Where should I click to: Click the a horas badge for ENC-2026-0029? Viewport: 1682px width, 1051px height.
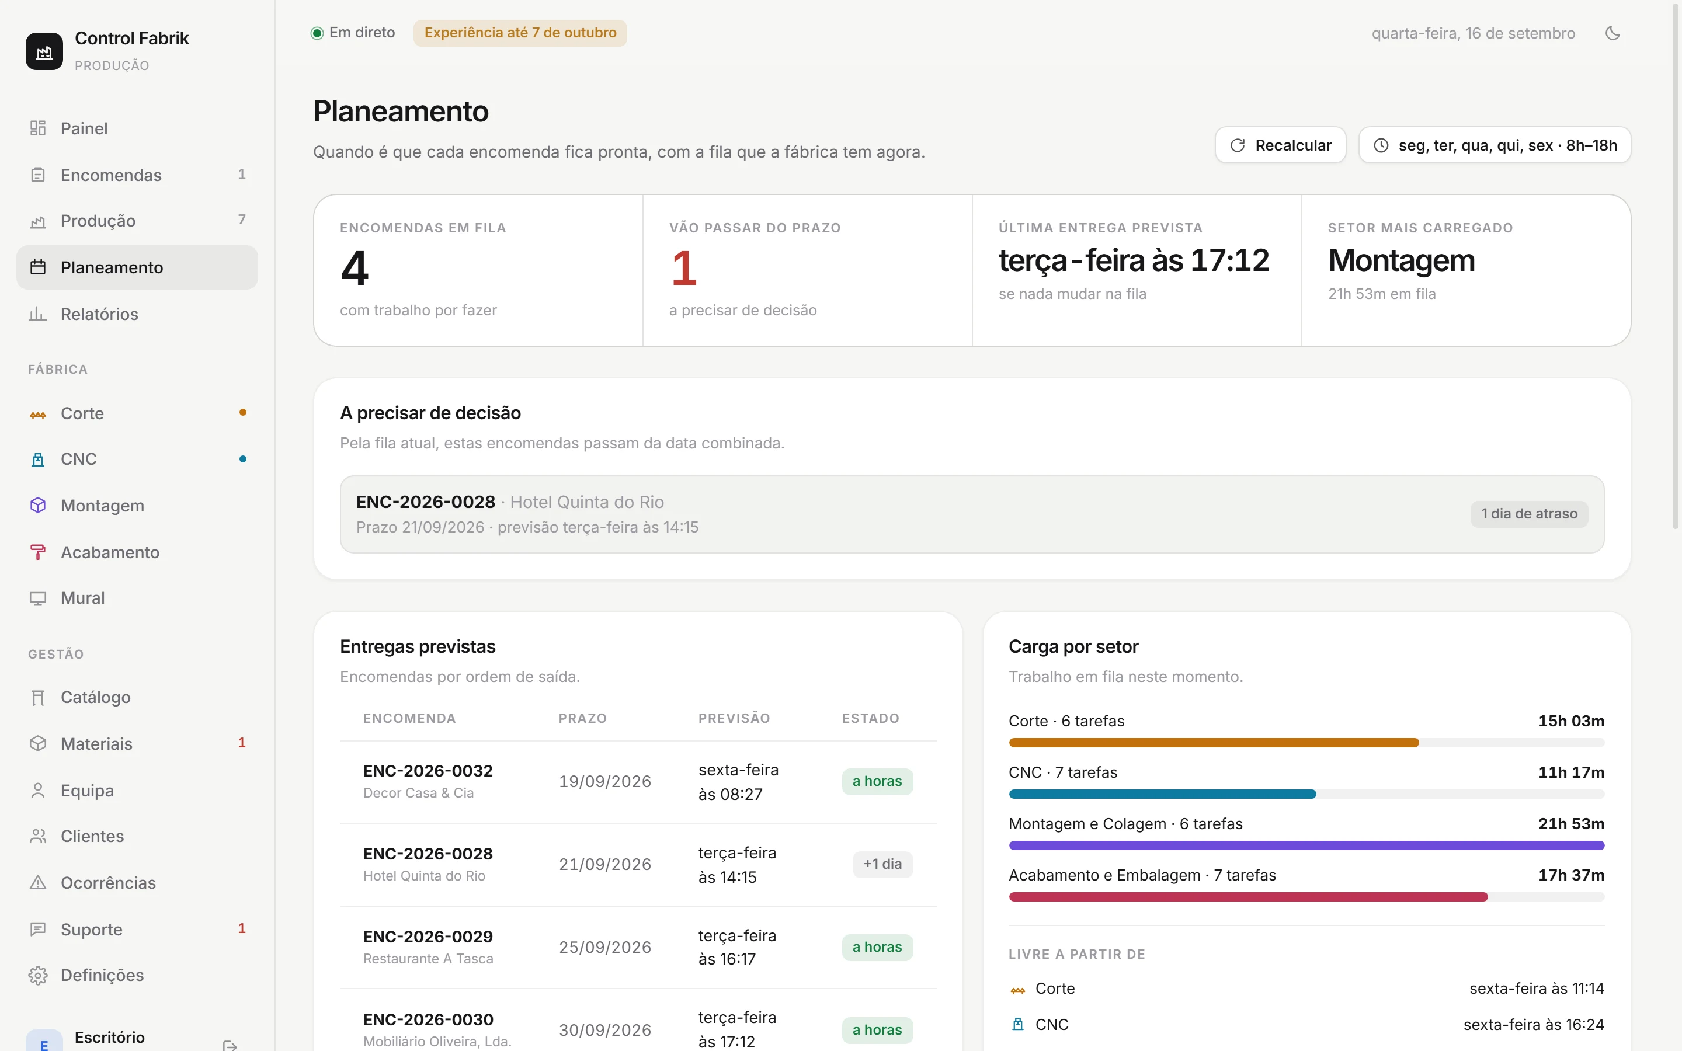tap(877, 946)
